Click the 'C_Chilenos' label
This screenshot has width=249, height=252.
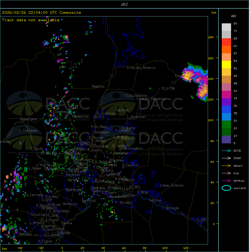point(28,130)
